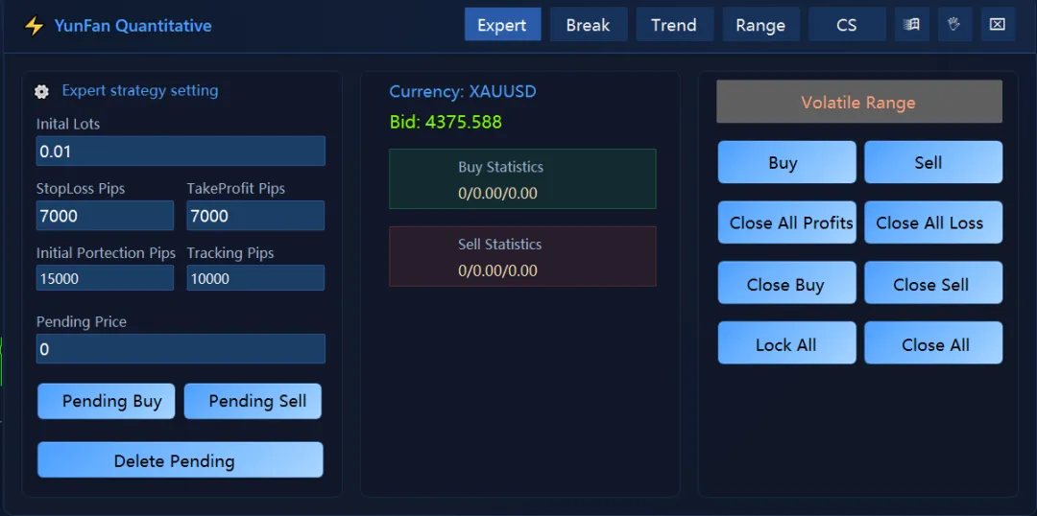
Task: Click the TakeProfit Pips field
Action: pyautogui.click(x=256, y=216)
